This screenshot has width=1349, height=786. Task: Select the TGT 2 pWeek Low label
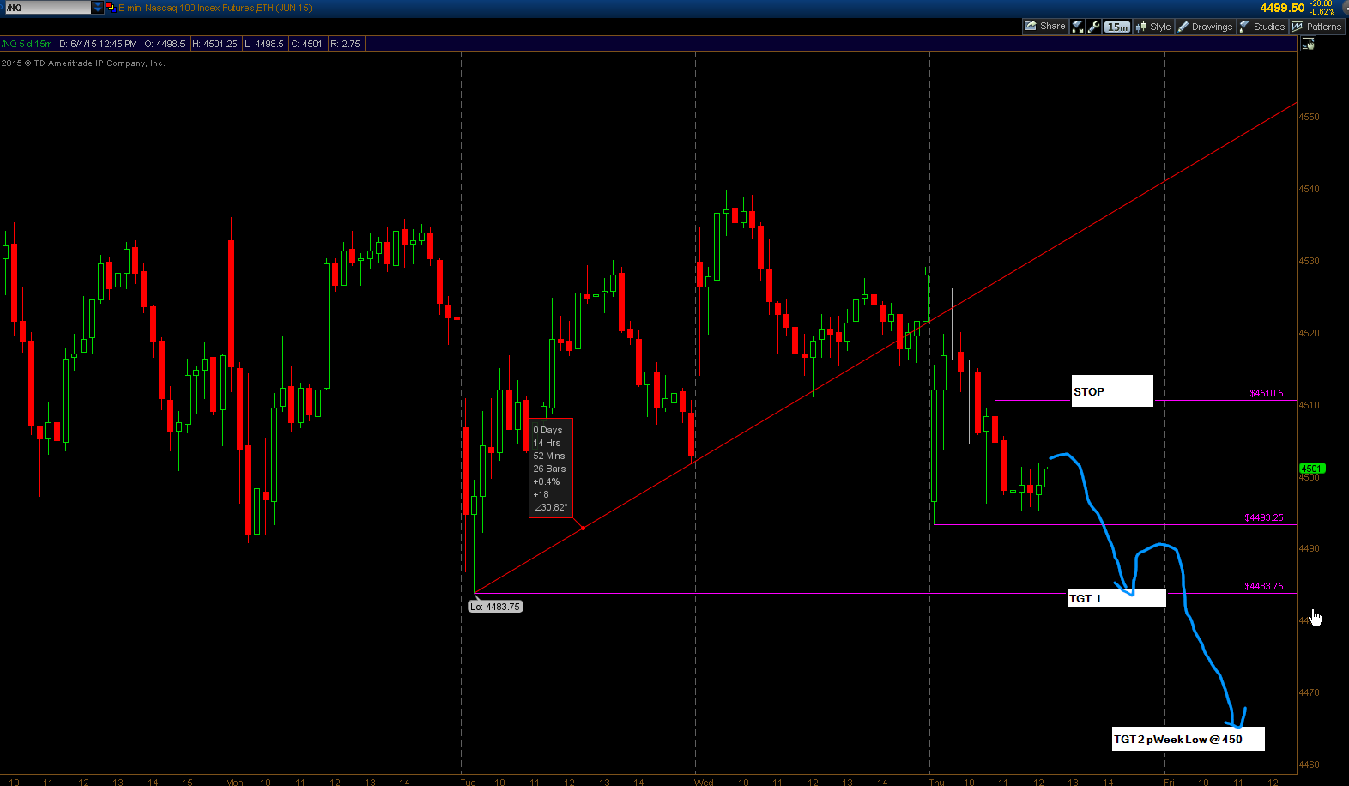[x=1189, y=739]
